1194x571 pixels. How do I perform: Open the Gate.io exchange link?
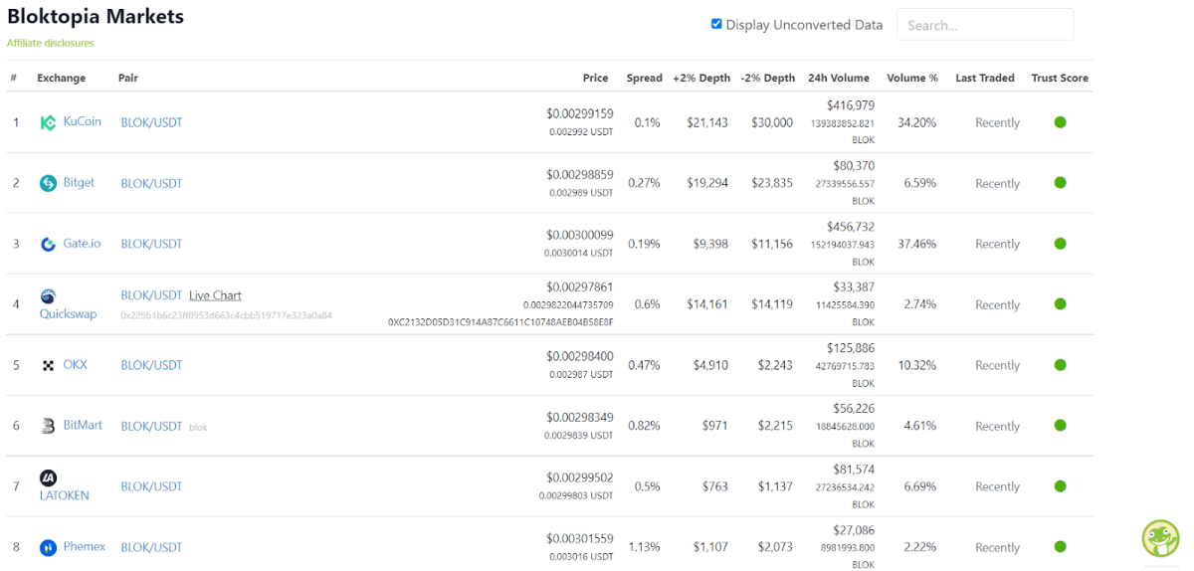pyautogui.click(x=83, y=243)
